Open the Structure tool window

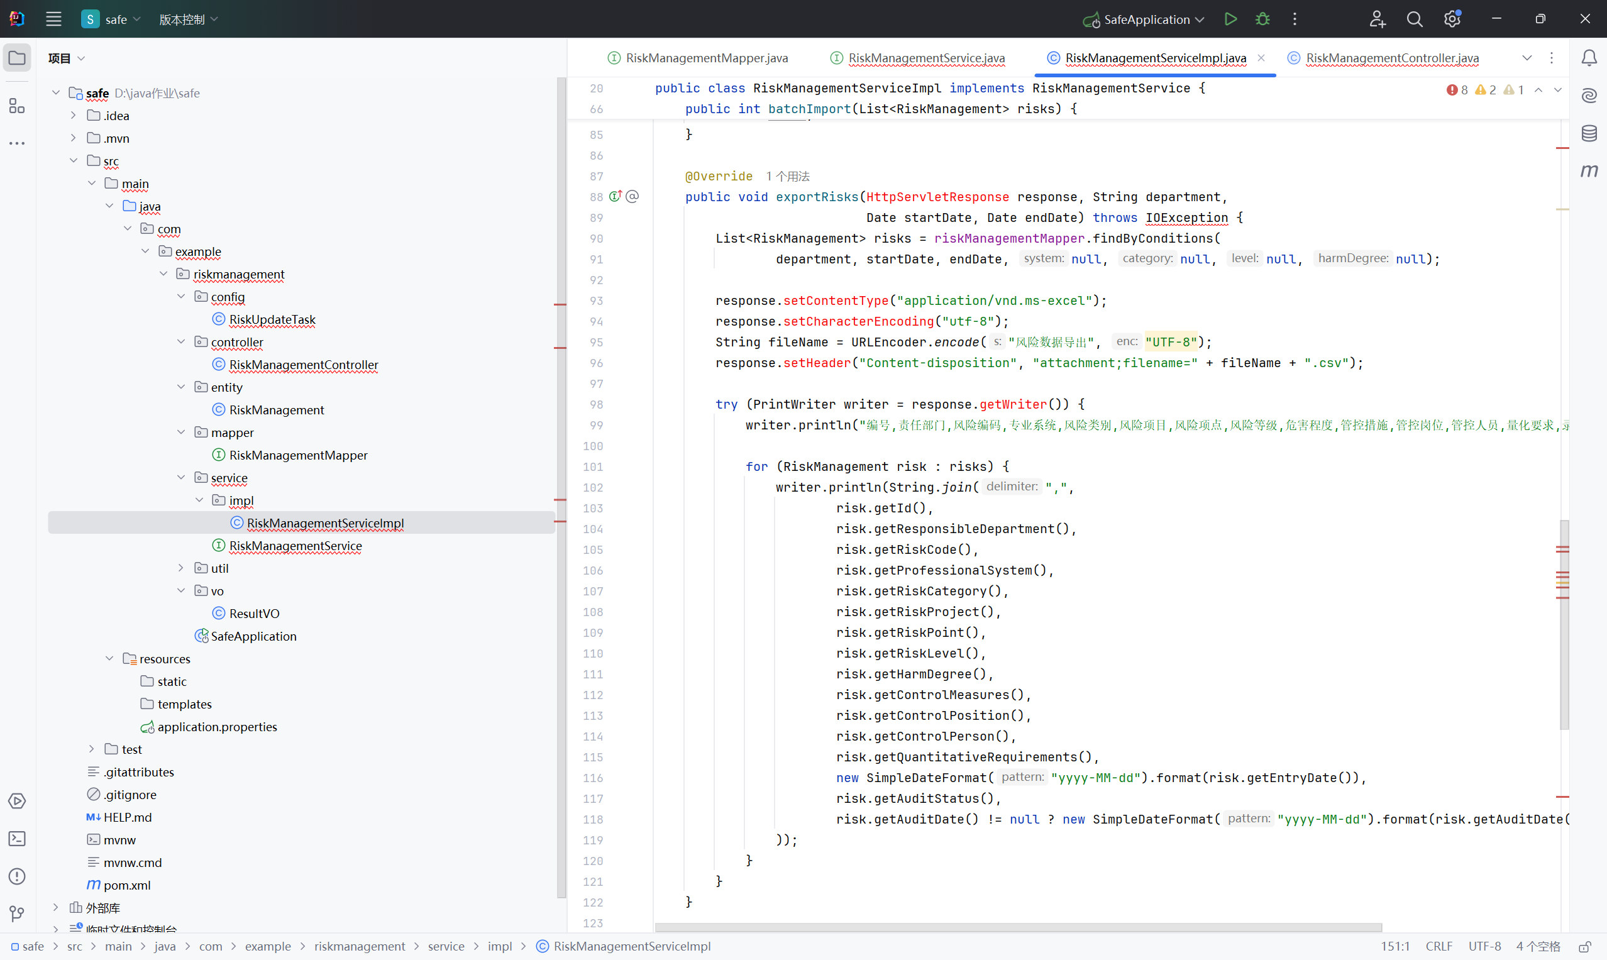point(17,106)
